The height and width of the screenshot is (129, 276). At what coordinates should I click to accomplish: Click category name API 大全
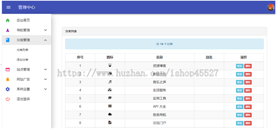(159, 107)
